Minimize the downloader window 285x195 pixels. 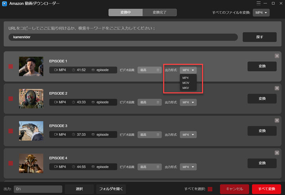coord(265,3)
